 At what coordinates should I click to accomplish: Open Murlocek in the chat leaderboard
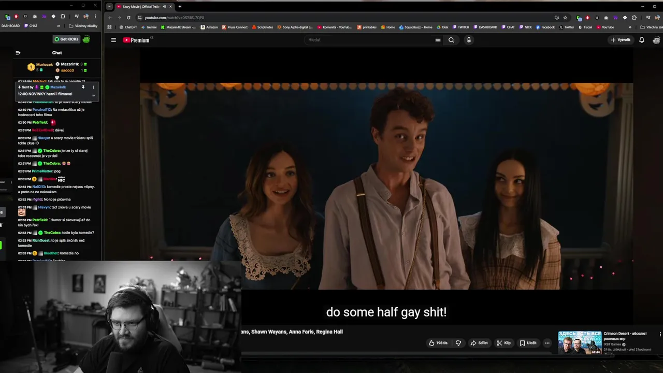coord(45,65)
